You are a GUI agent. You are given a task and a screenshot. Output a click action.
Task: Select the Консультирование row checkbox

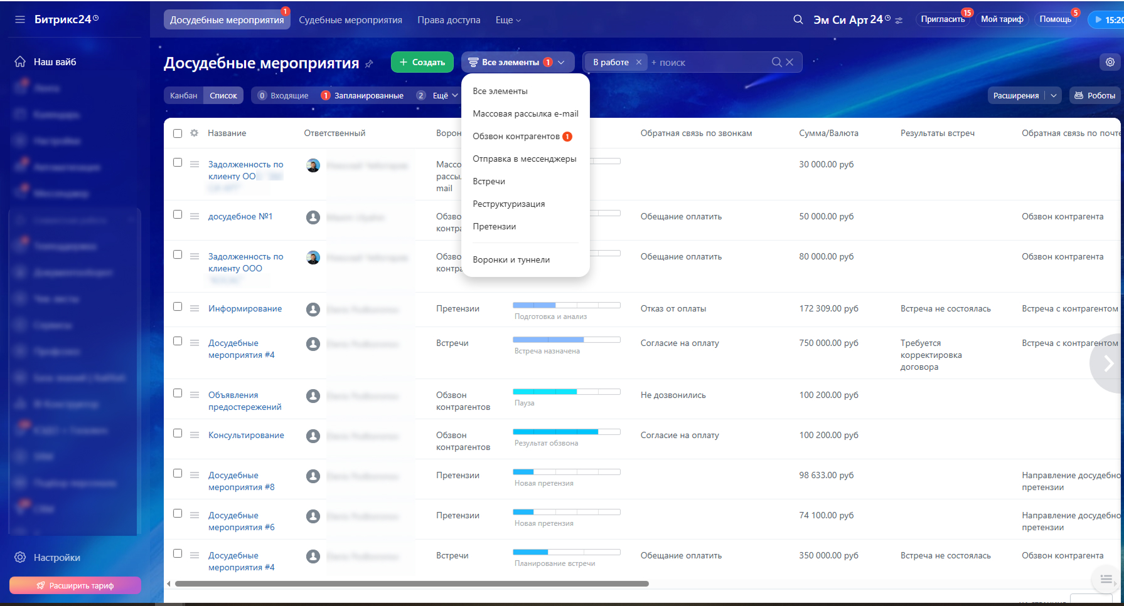[x=178, y=433]
